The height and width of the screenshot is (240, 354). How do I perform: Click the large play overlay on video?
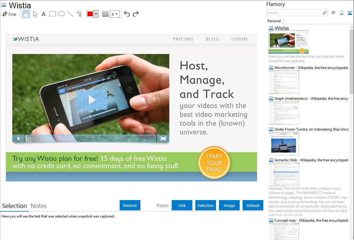91,99
